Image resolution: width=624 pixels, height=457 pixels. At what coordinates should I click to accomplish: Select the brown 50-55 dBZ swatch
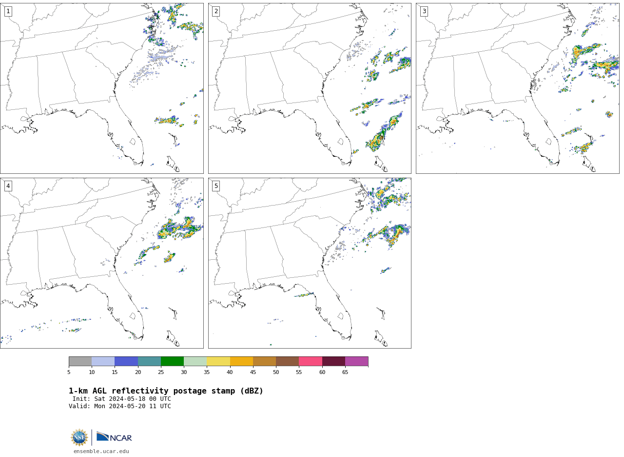pos(288,361)
